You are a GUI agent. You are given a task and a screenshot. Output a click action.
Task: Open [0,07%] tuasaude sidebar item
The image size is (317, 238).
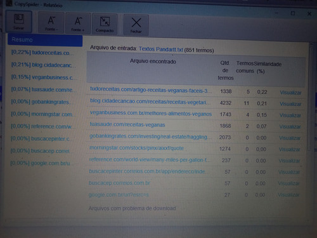click(x=44, y=89)
